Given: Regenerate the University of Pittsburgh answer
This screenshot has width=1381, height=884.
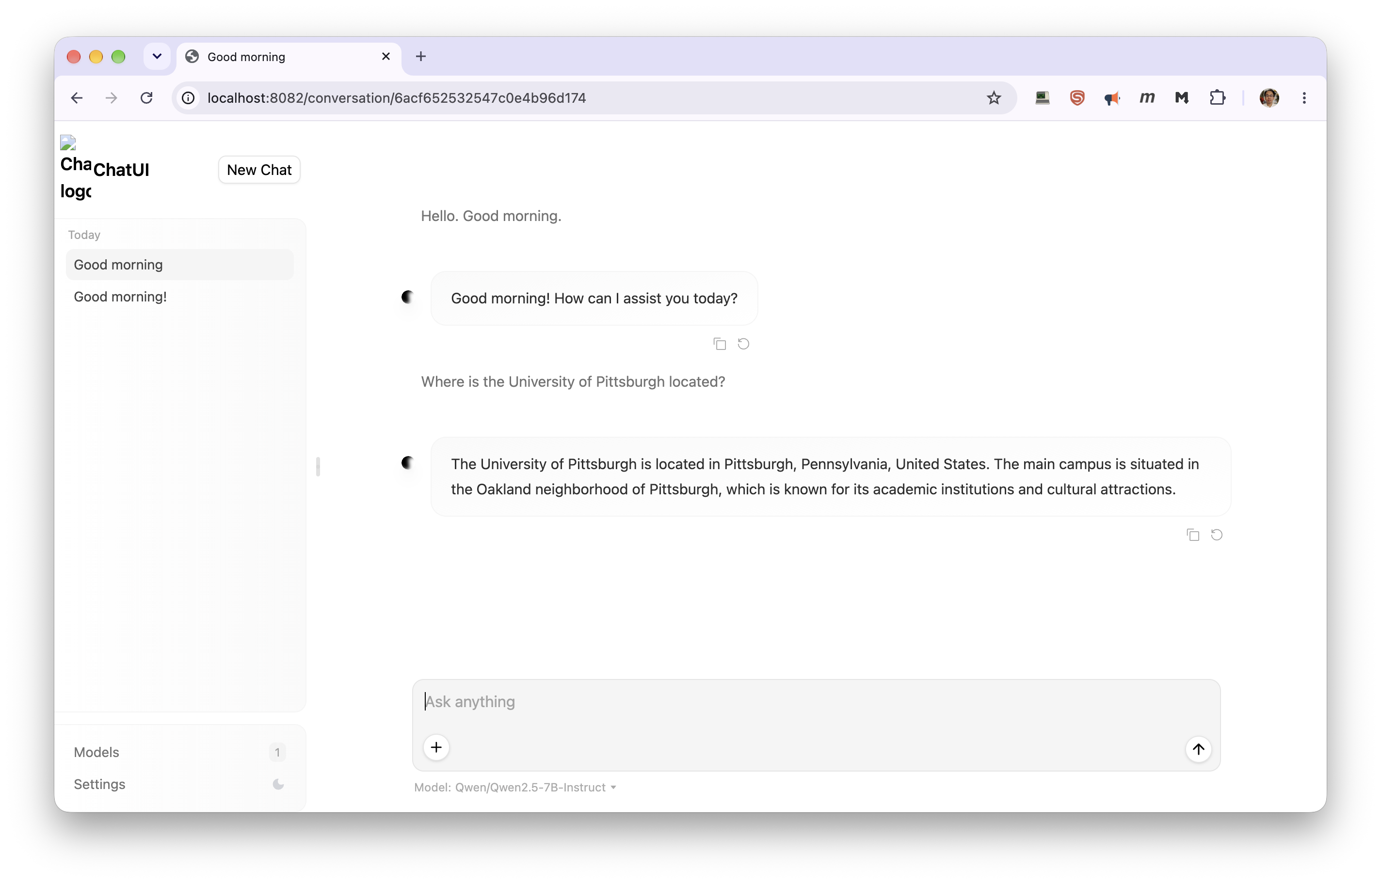Looking at the screenshot, I should (x=1217, y=535).
